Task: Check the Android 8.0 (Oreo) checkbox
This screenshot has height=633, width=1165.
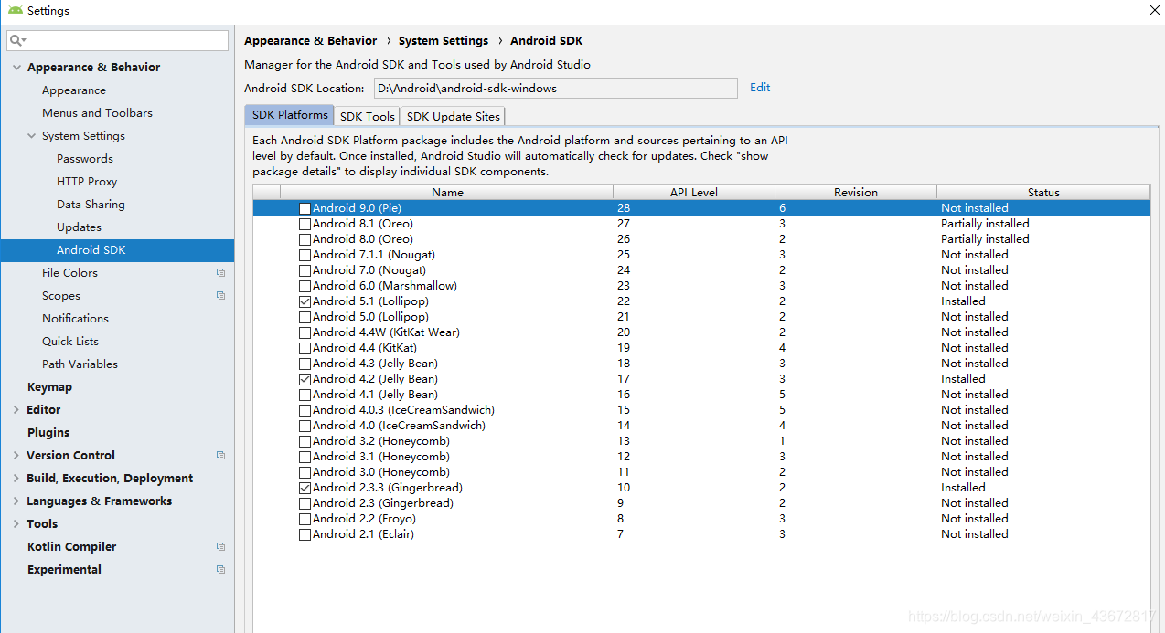Action: click(305, 239)
